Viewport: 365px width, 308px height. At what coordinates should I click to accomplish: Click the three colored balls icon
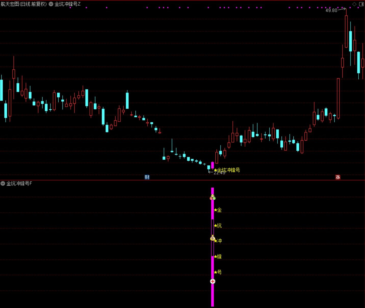pos(213,197)
